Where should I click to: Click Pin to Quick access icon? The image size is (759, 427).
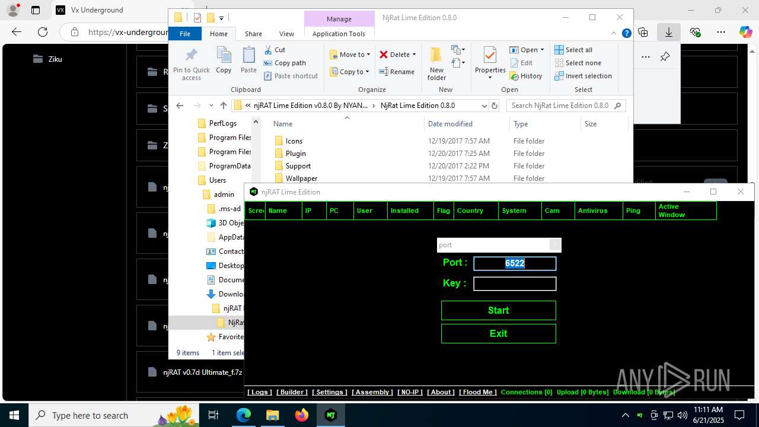click(x=191, y=63)
